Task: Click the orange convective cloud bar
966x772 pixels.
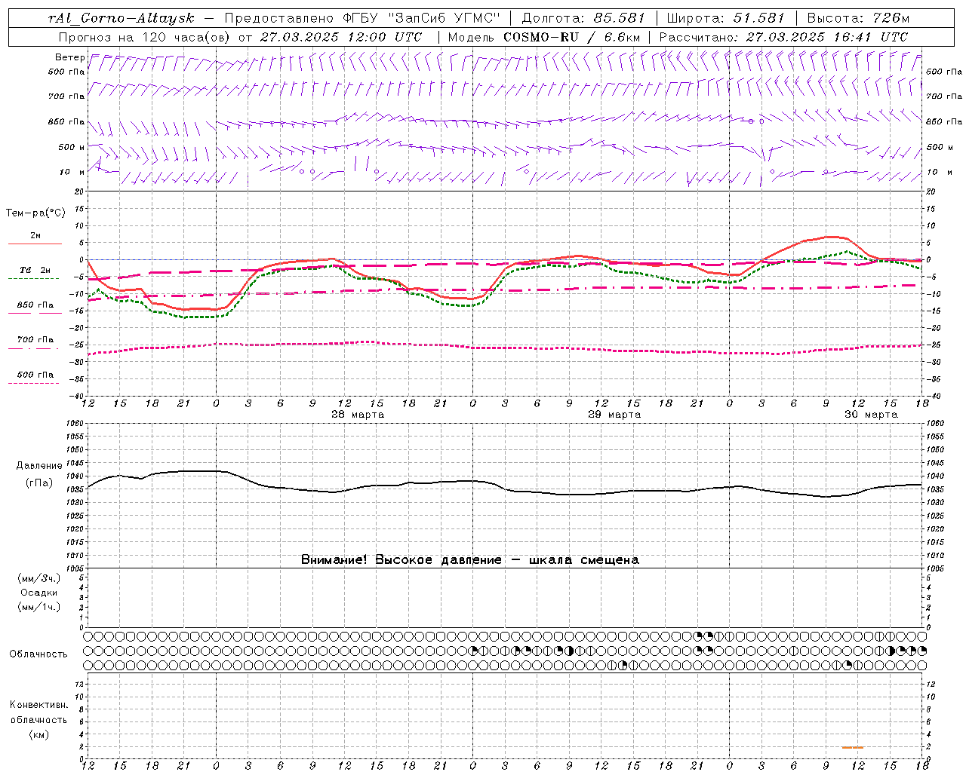Action: (x=853, y=747)
